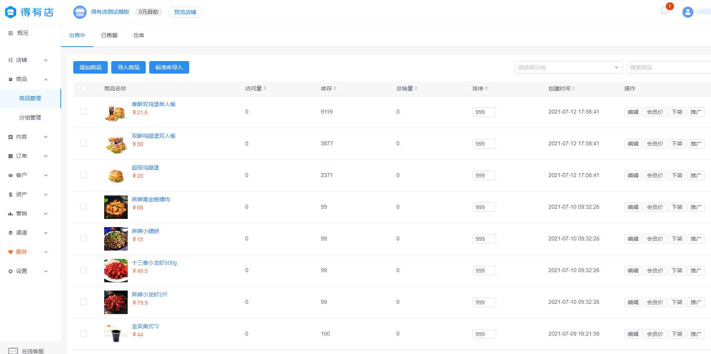Click the 超级鸡腿堡 product thumbnail
This screenshot has width=711, height=354.
pos(116,175)
